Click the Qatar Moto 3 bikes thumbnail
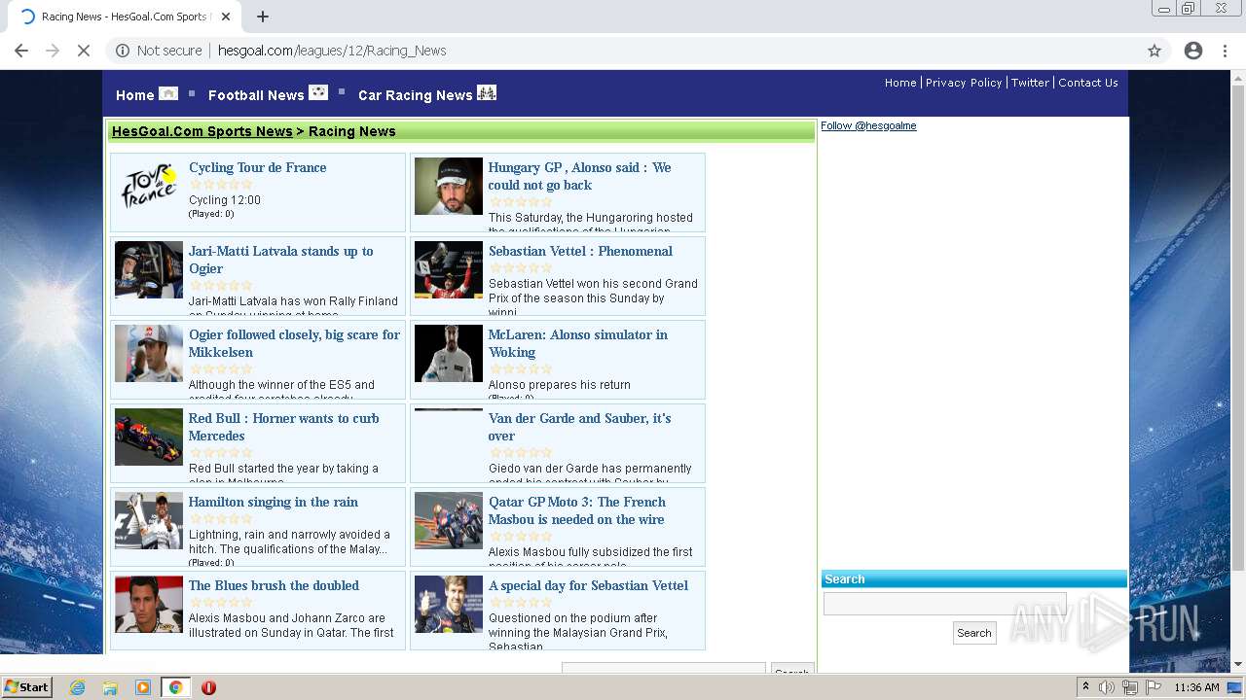1246x700 pixels. [x=449, y=520]
